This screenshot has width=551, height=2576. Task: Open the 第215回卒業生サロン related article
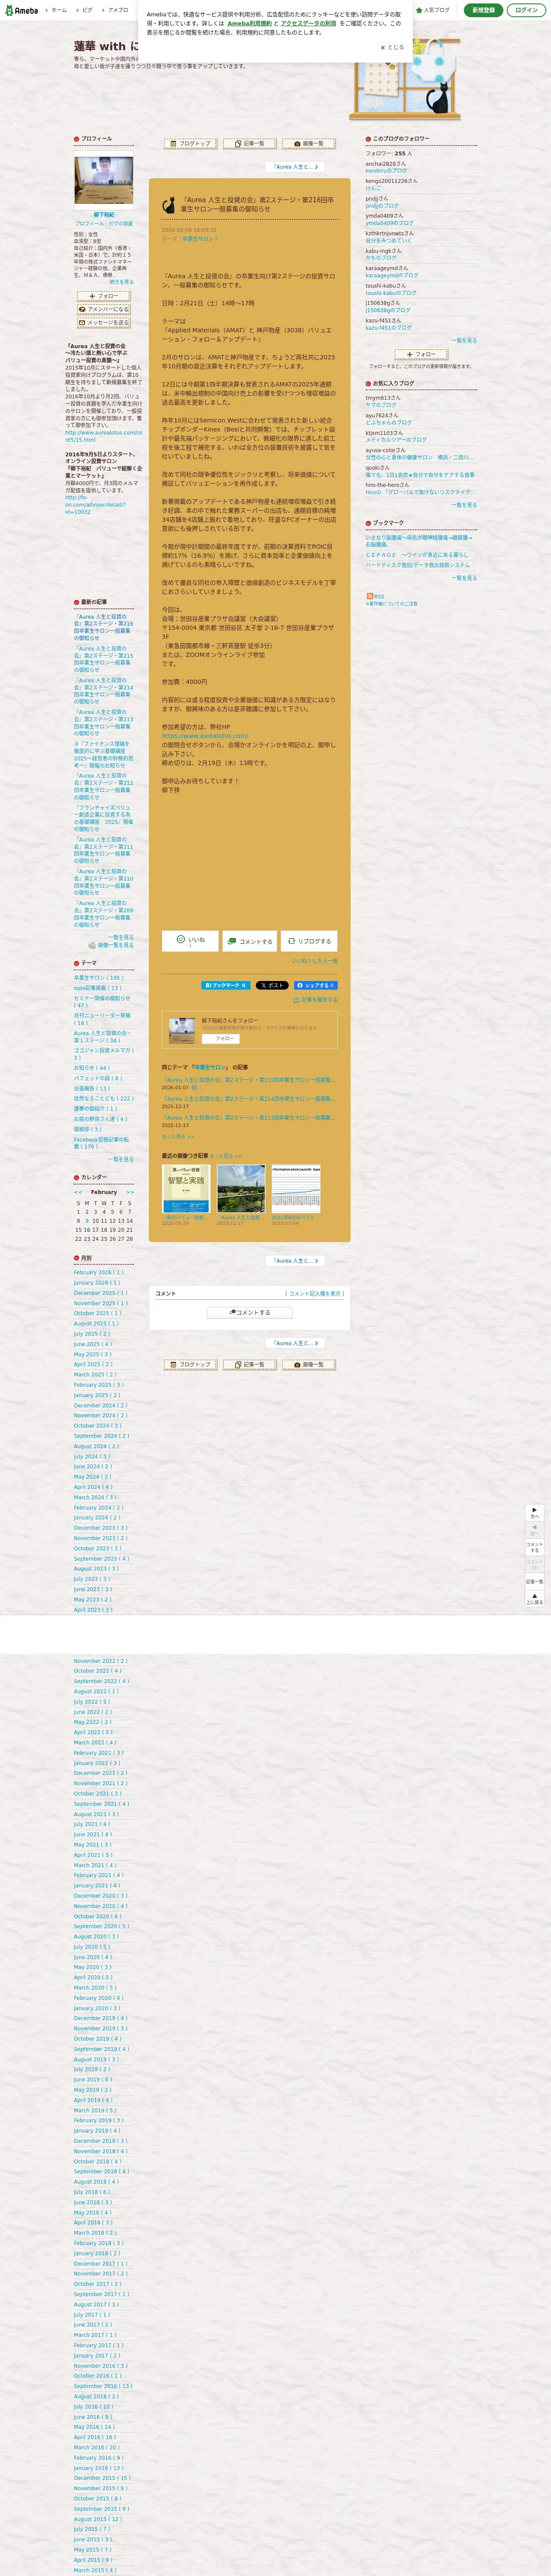248,1080
